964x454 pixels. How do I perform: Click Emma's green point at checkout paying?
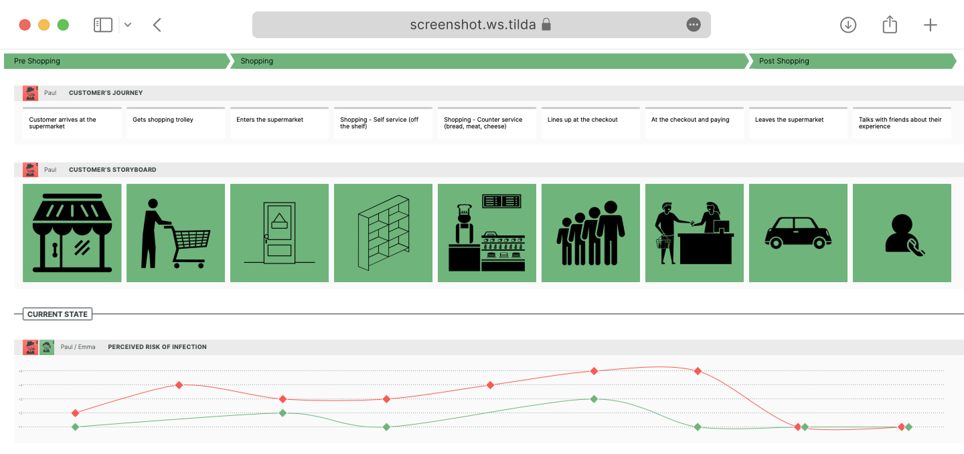(698, 427)
